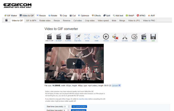174x111 pixels.
Task: Open GIF Maker from top menu
Action: (x=11, y=16)
